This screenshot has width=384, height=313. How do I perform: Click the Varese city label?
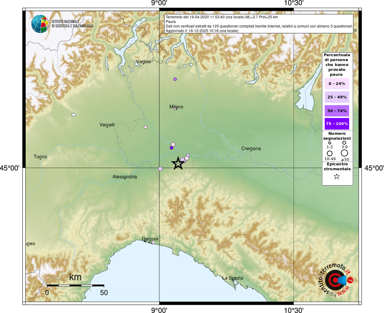click(x=143, y=61)
